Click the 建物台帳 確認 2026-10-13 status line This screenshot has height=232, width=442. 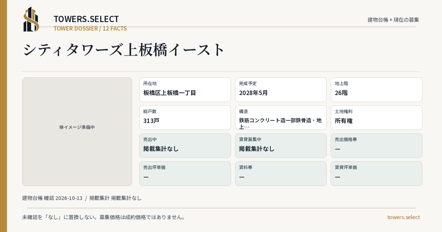point(82,198)
